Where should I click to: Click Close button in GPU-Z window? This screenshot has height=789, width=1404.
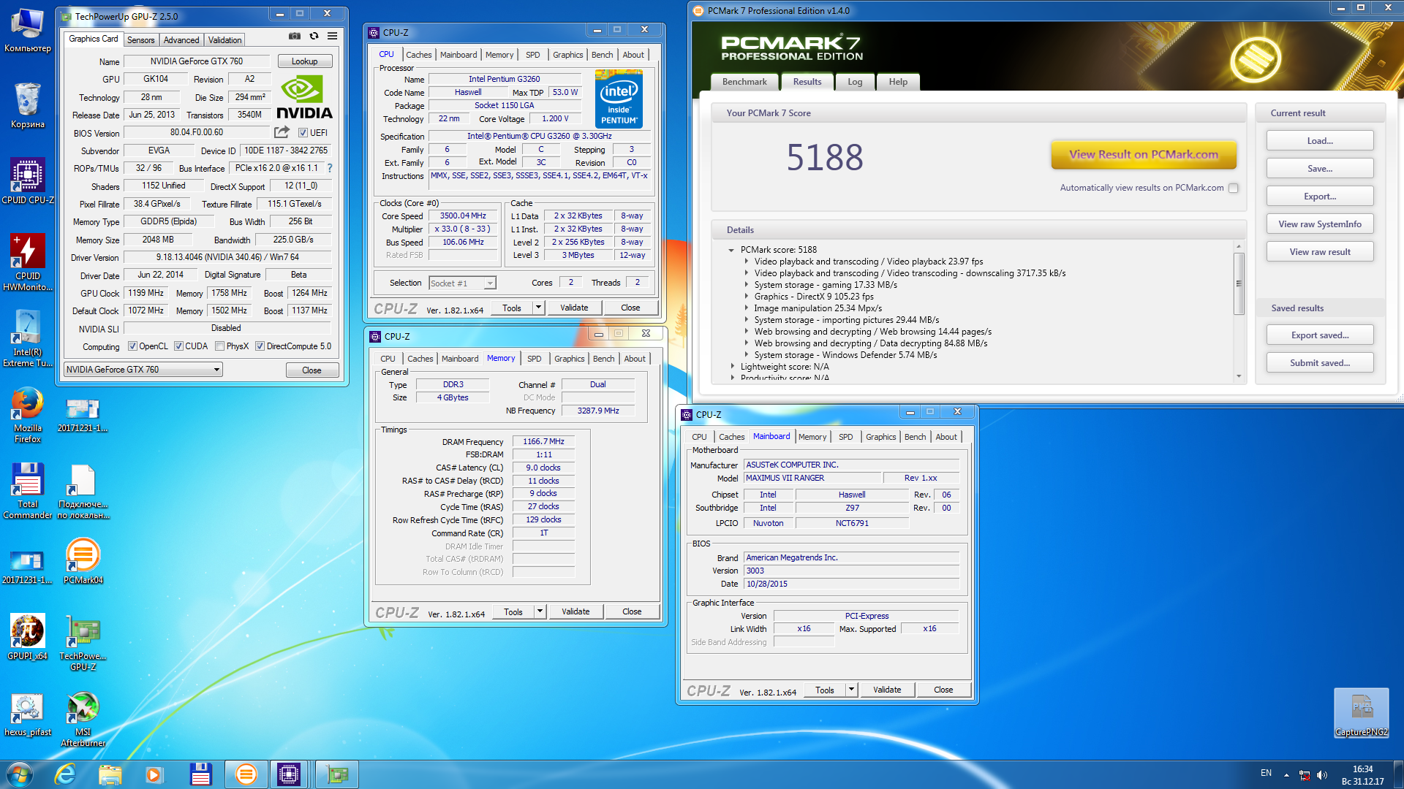[x=312, y=370]
